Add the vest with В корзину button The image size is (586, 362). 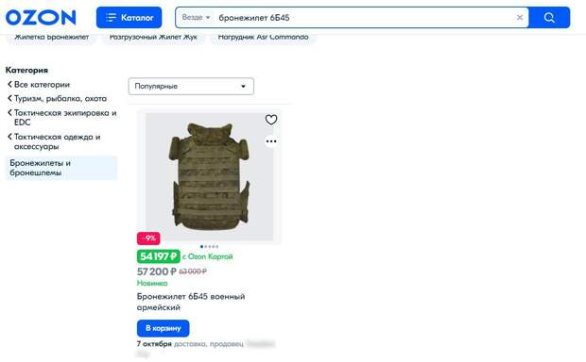point(163,328)
